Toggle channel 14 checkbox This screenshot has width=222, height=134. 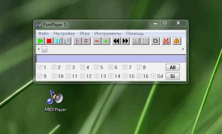point(111,76)
